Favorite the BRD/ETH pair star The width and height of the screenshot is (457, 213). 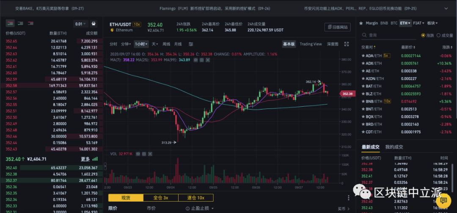click(363, 124)
